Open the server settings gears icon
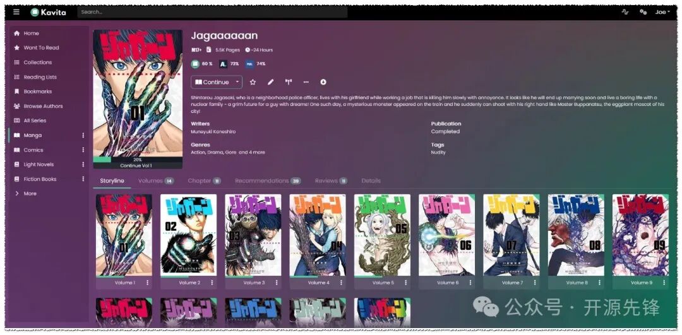This screenshot has width=682, height=335. click(x=643, y=12)
